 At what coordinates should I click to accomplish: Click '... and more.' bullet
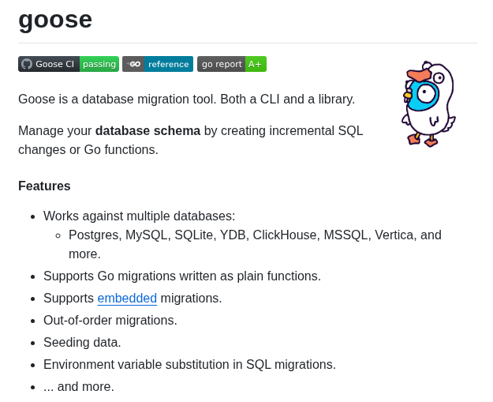(79, 386)
